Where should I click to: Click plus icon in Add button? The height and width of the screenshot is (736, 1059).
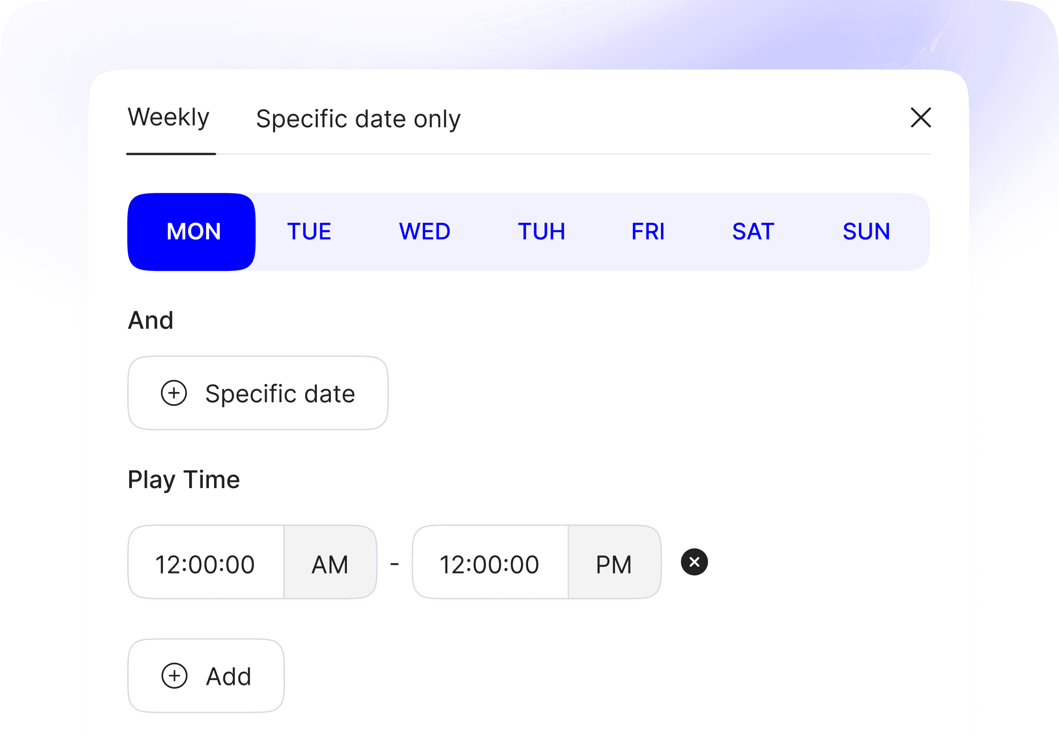(175, 676)
